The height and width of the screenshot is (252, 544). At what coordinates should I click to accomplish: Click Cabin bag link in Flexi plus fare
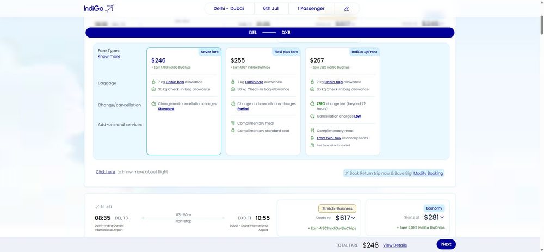(x=254, y=82)
